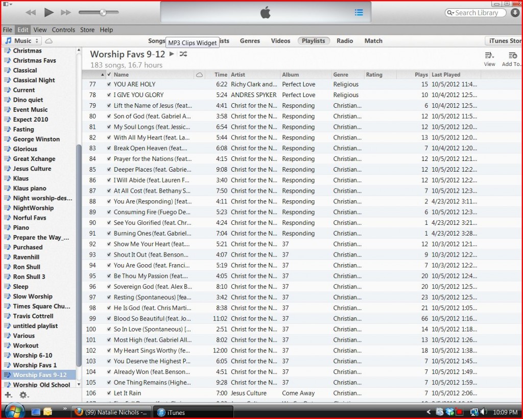Open the Controls menu

tap(63, 30)
